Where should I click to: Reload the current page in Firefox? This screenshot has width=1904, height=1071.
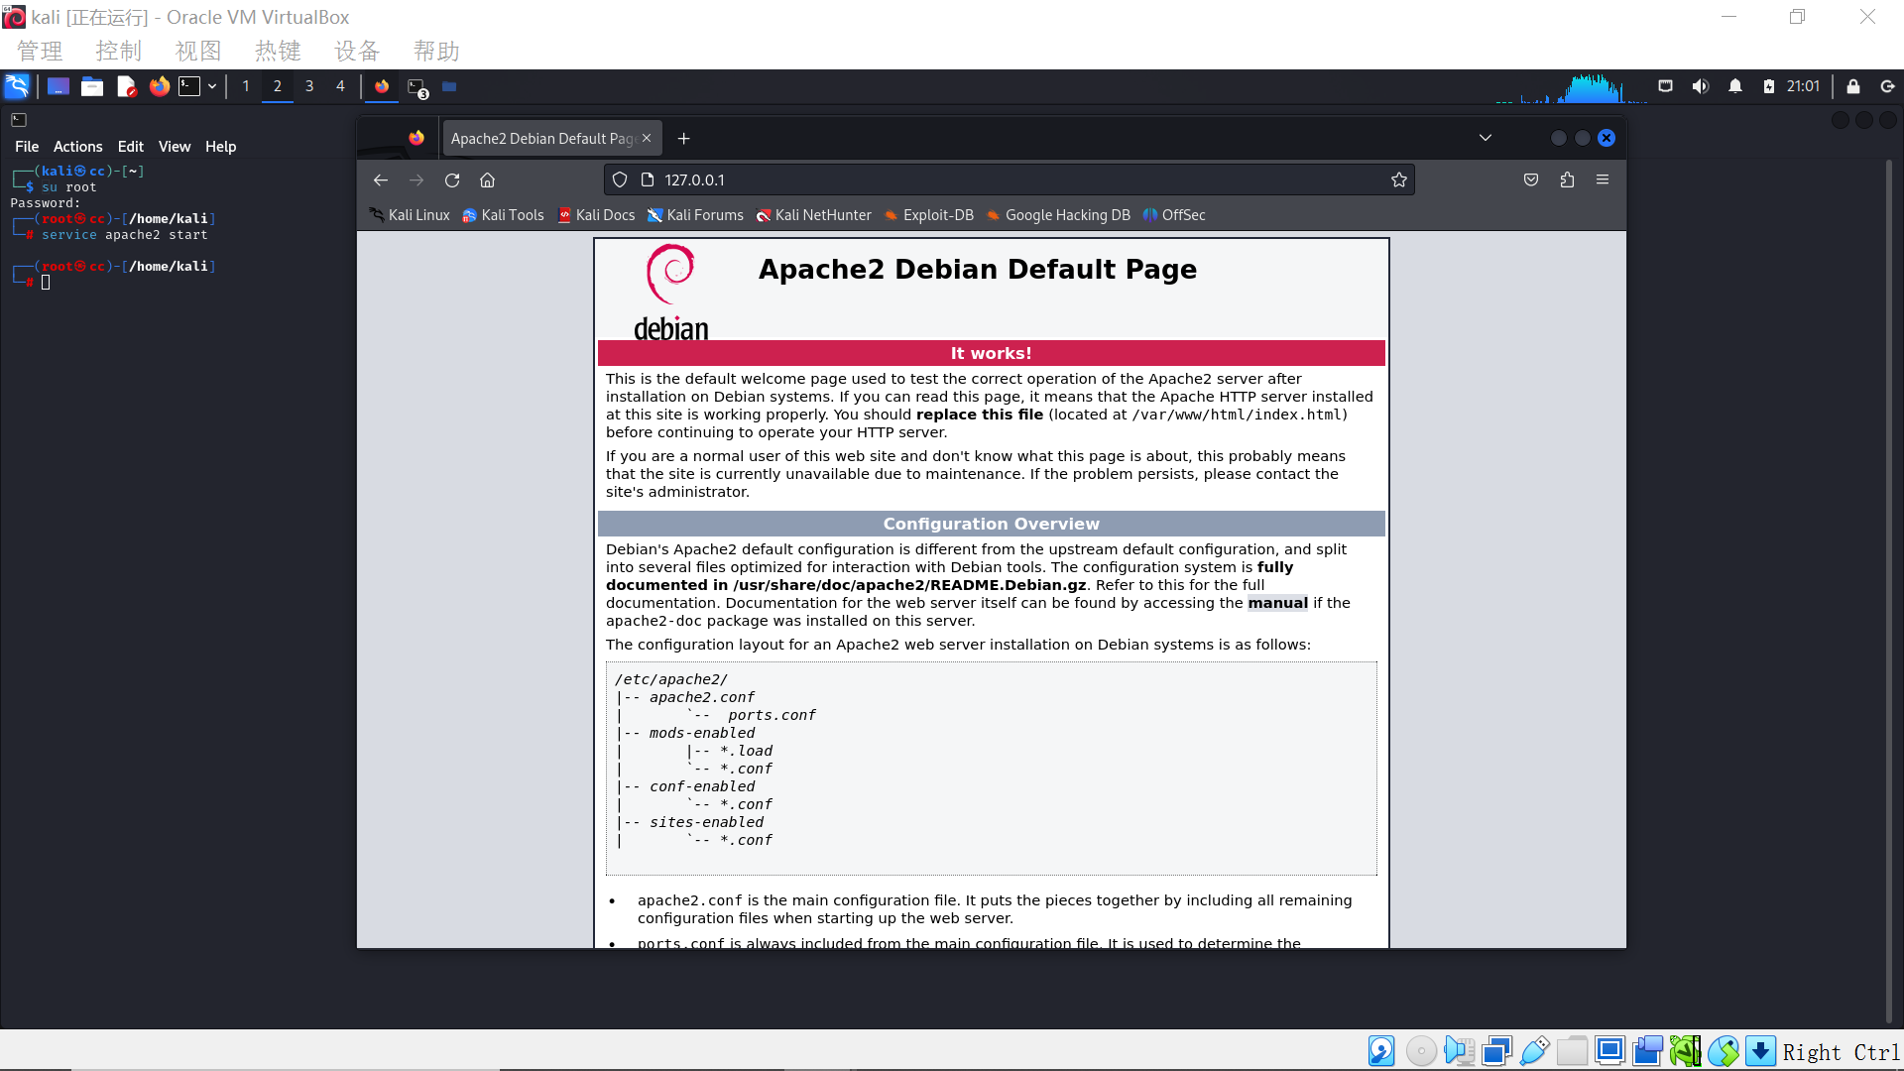452,179
